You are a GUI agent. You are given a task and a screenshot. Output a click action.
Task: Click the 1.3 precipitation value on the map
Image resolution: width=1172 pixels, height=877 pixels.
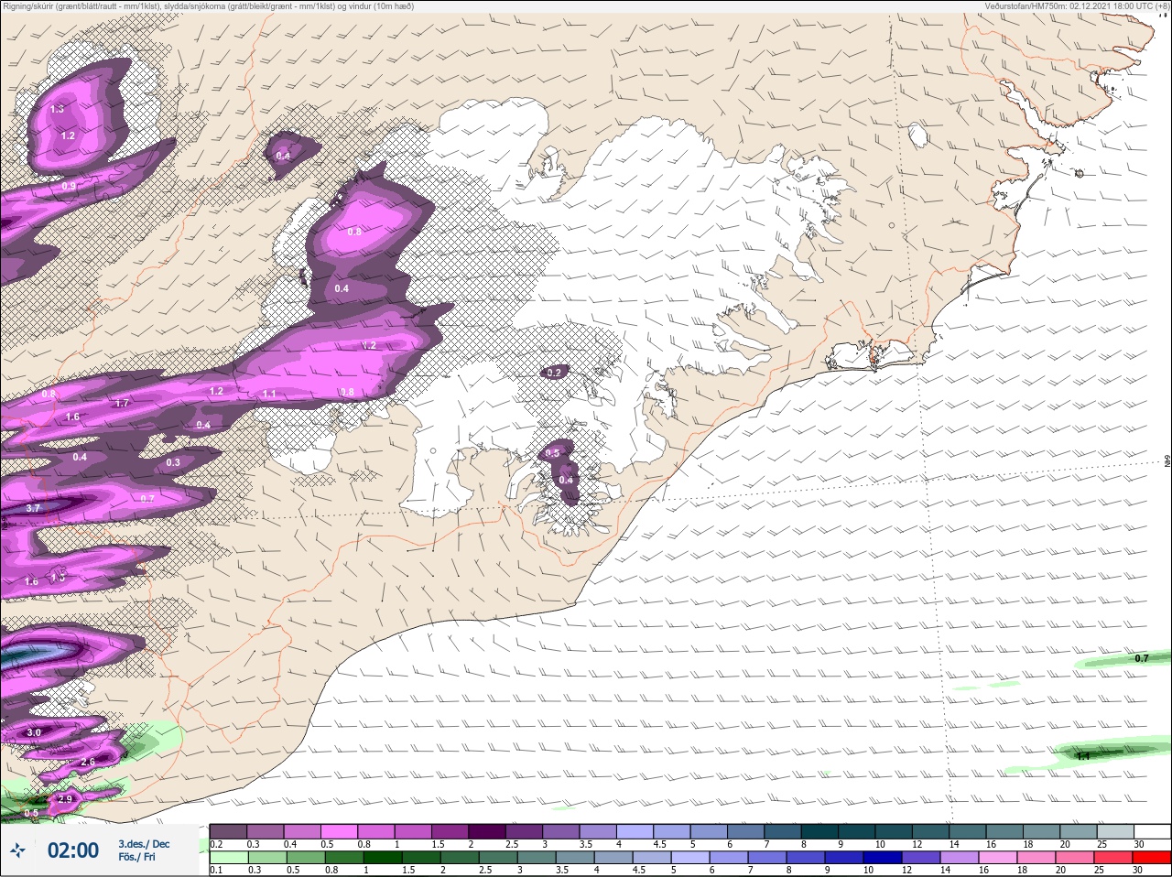pos(57,109)
